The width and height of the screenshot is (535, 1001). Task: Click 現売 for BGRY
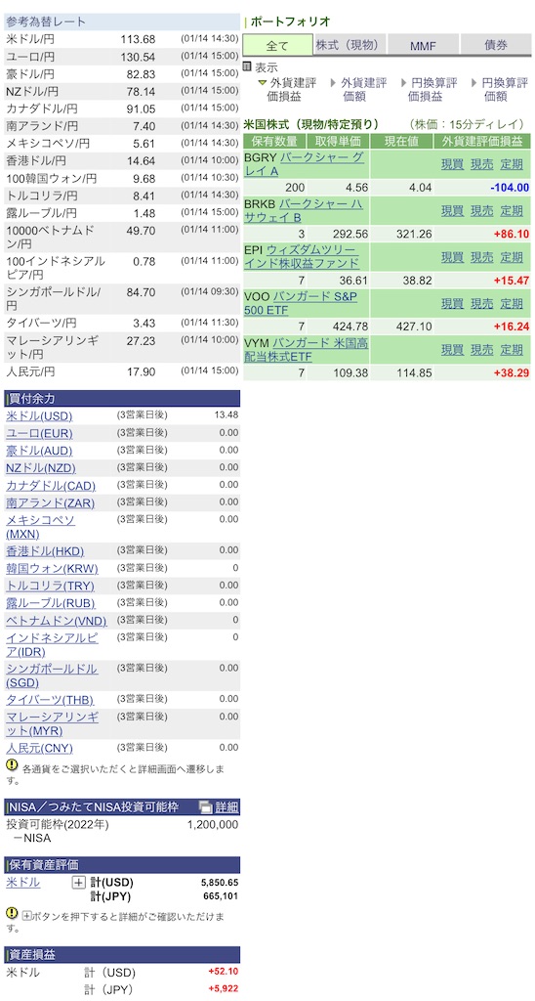481,164
